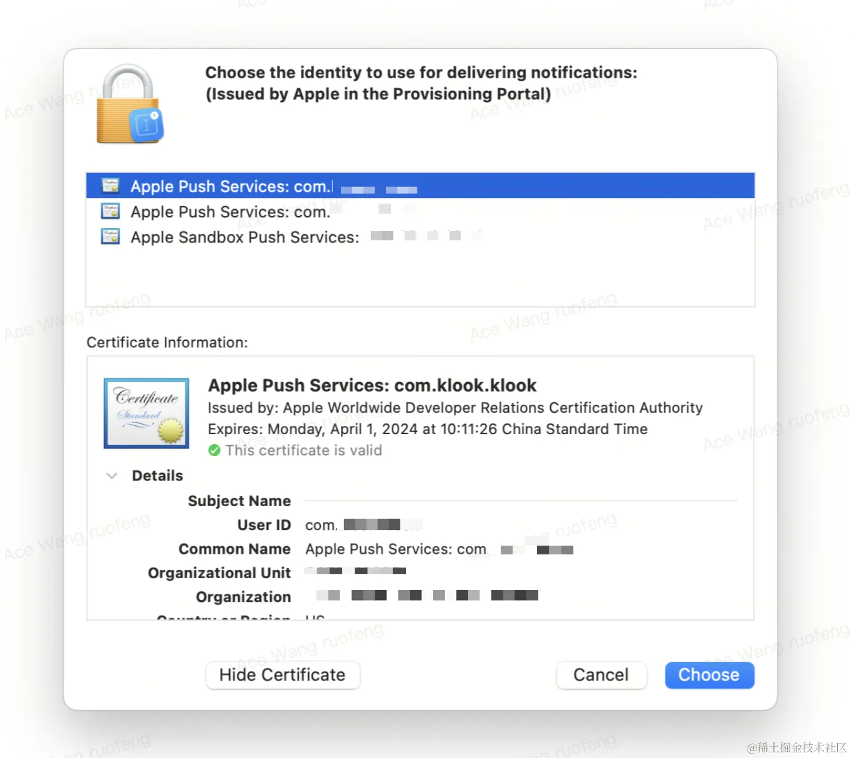Click certificate icon of selected Apple Push Services row

(111, 185)
